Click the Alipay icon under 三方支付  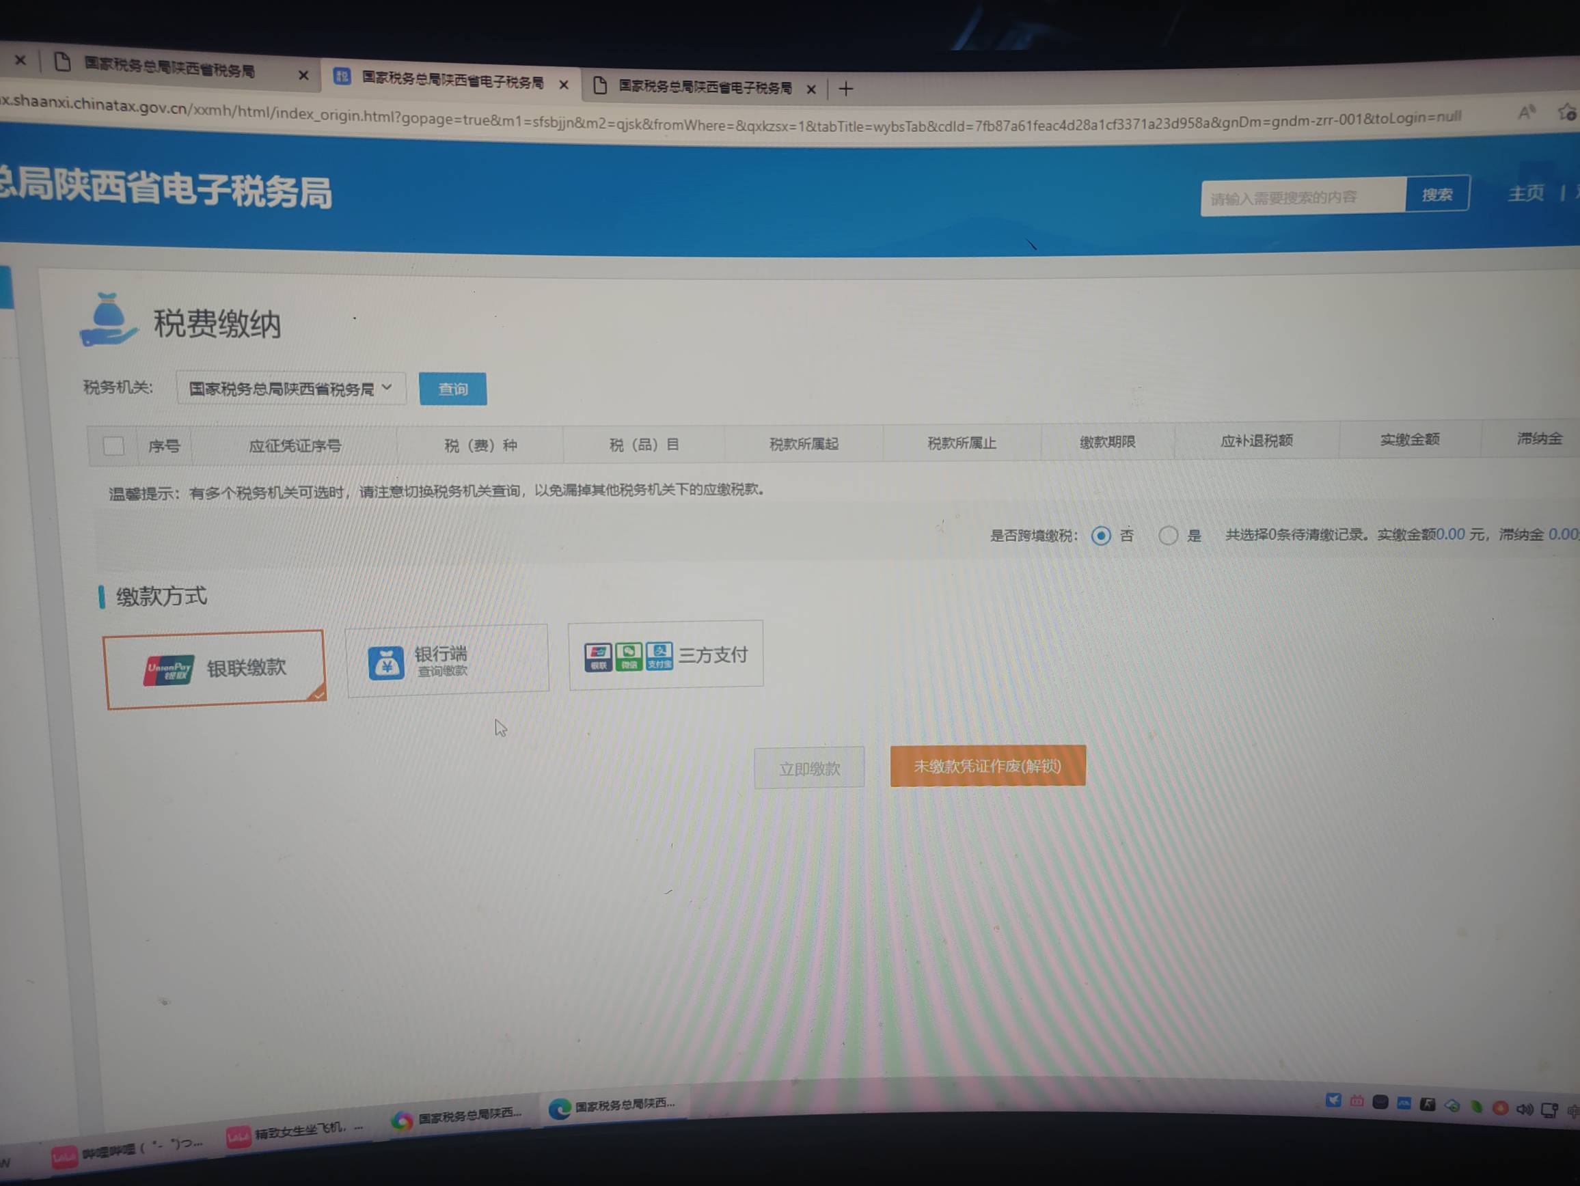[x=659, y=656]
